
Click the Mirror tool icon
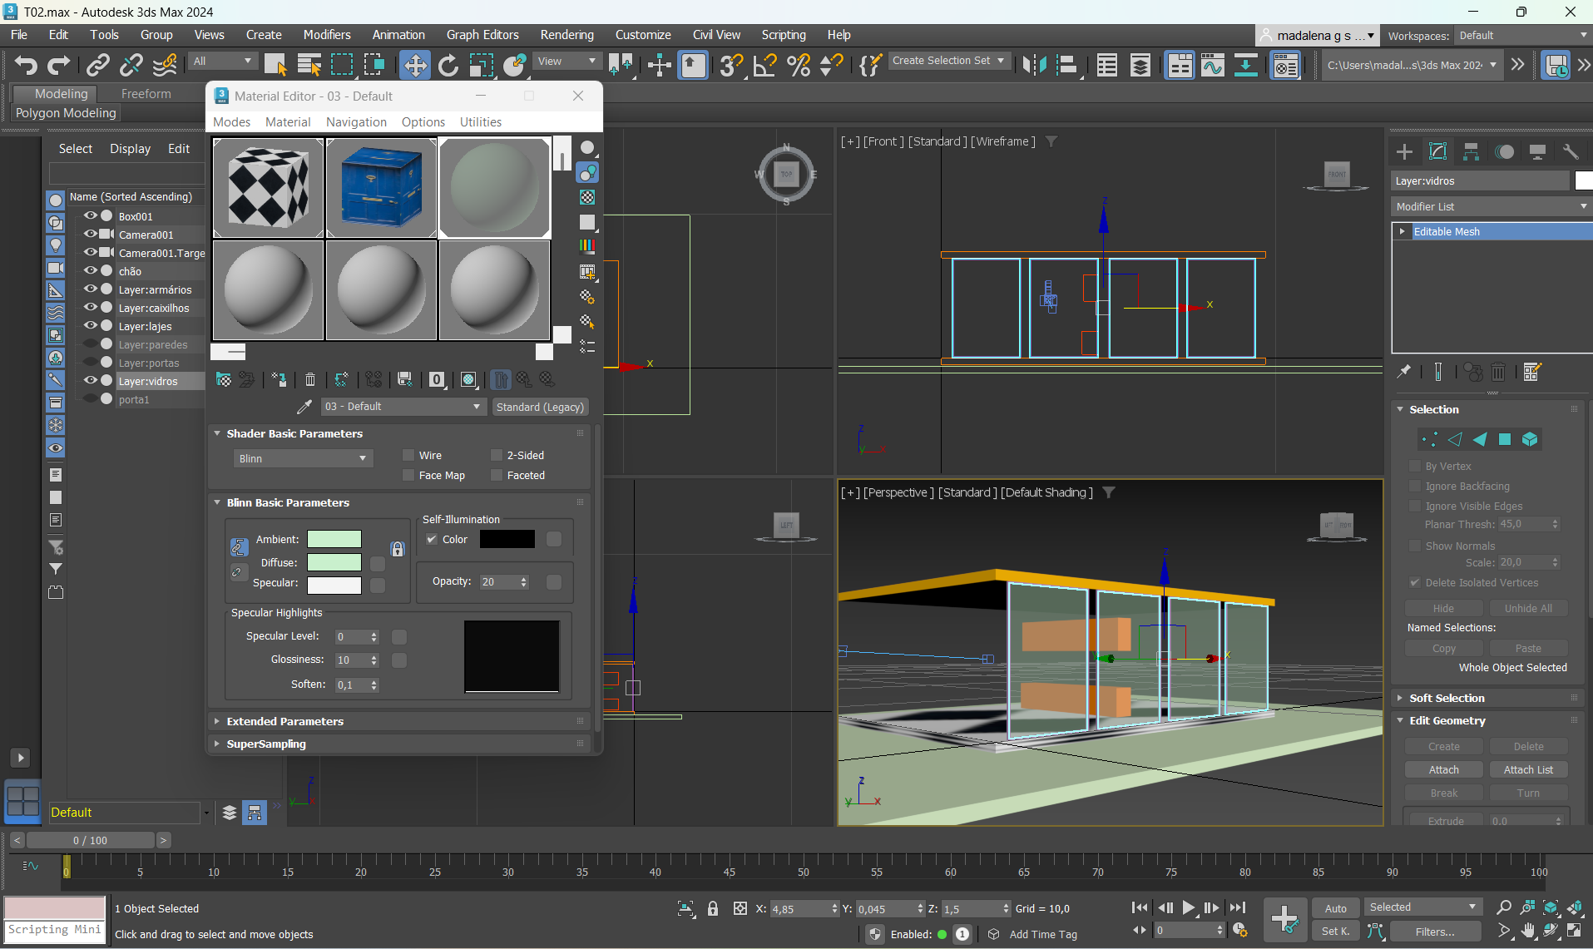click(x=1034, y=65)
